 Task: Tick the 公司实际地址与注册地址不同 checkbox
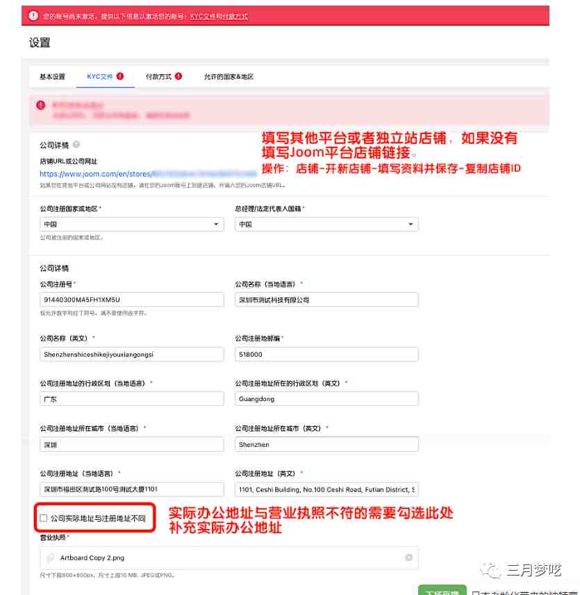[44, 518]
